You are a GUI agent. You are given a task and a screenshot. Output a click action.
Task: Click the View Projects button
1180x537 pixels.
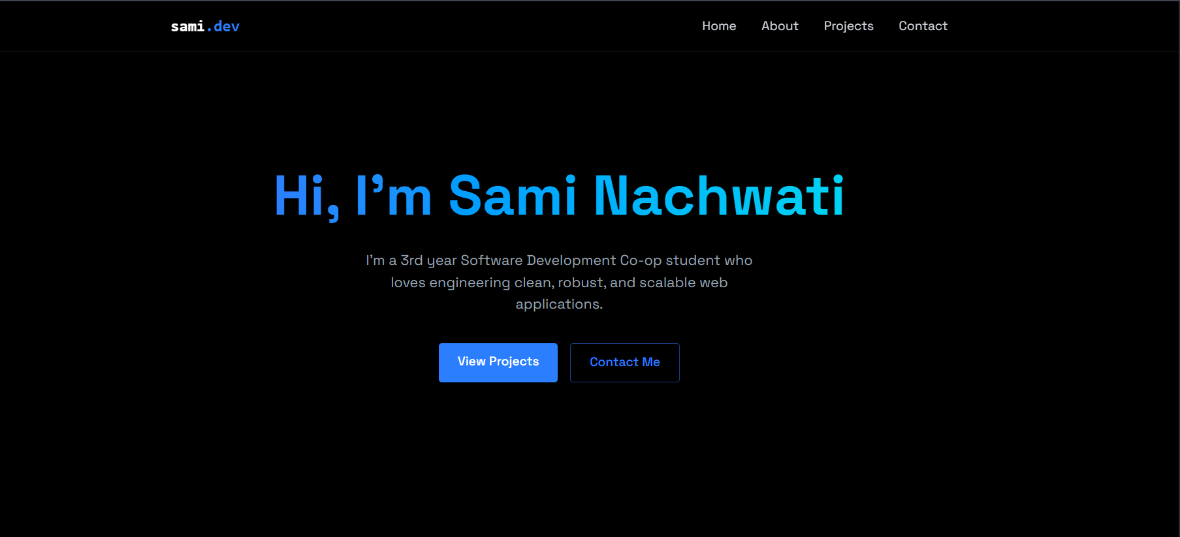pyautogui.click(x=498, y=363)
